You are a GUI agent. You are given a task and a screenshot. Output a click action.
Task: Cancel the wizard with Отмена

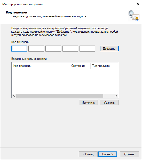(129, 154)
